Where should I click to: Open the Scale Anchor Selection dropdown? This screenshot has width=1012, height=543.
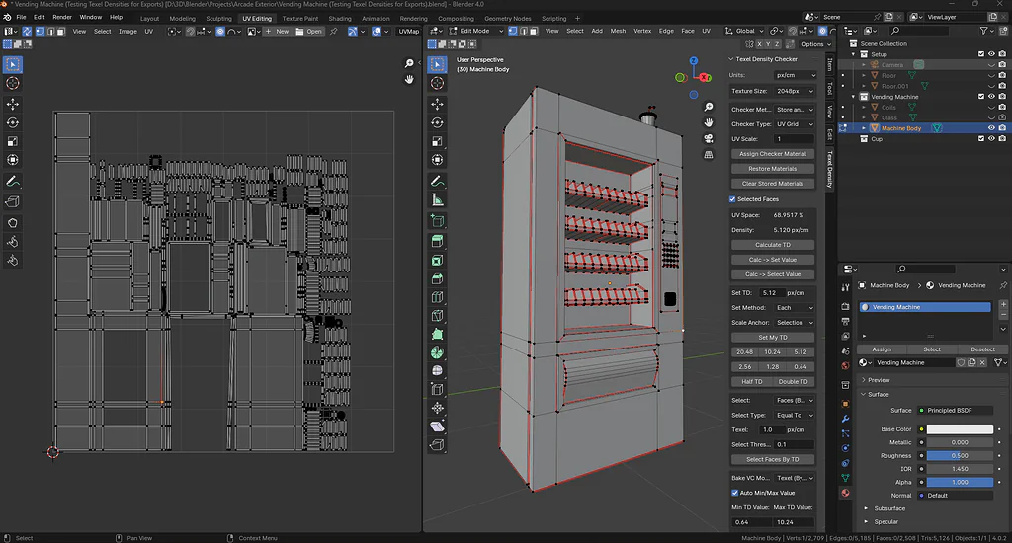coord(796,323)
